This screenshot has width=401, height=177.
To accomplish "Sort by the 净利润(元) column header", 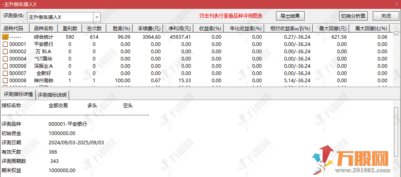I will (179, 28).
